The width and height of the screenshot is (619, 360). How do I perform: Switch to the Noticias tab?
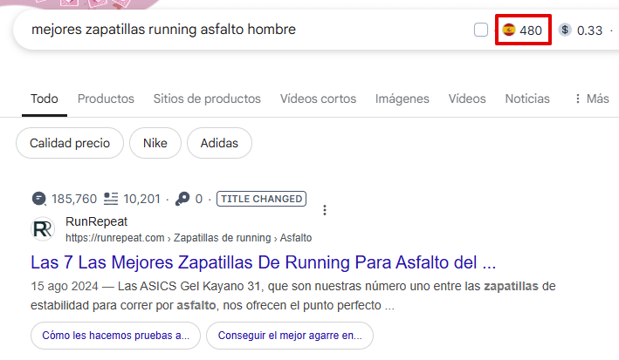click(x=527, y=98)
